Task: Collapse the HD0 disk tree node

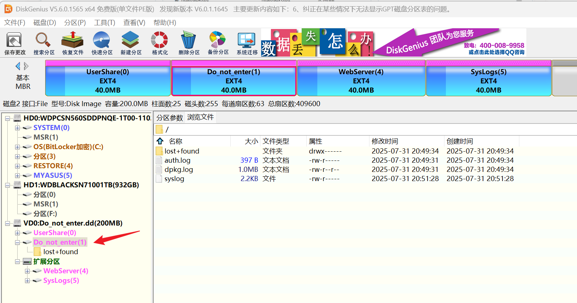Action: click(x=7, y=118)
